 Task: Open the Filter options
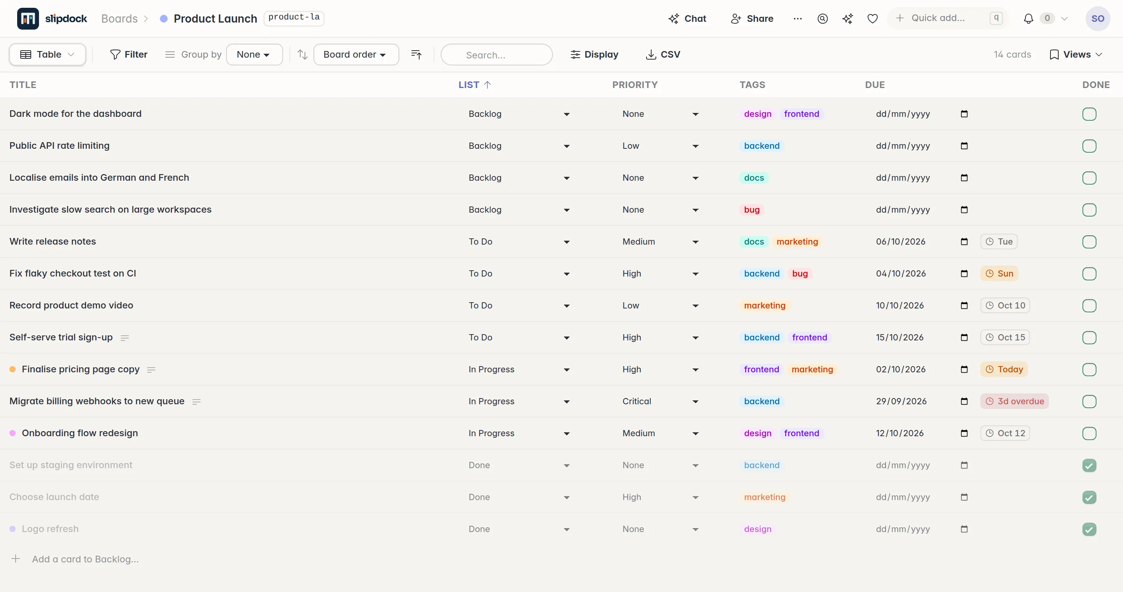tap(129, 55)
